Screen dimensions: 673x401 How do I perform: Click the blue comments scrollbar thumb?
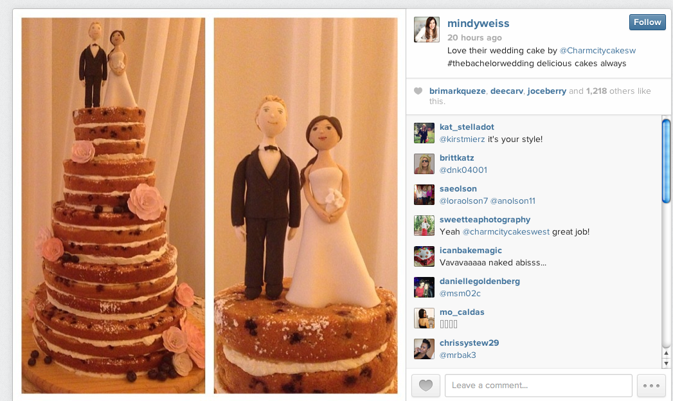click(x=666, y=161)
